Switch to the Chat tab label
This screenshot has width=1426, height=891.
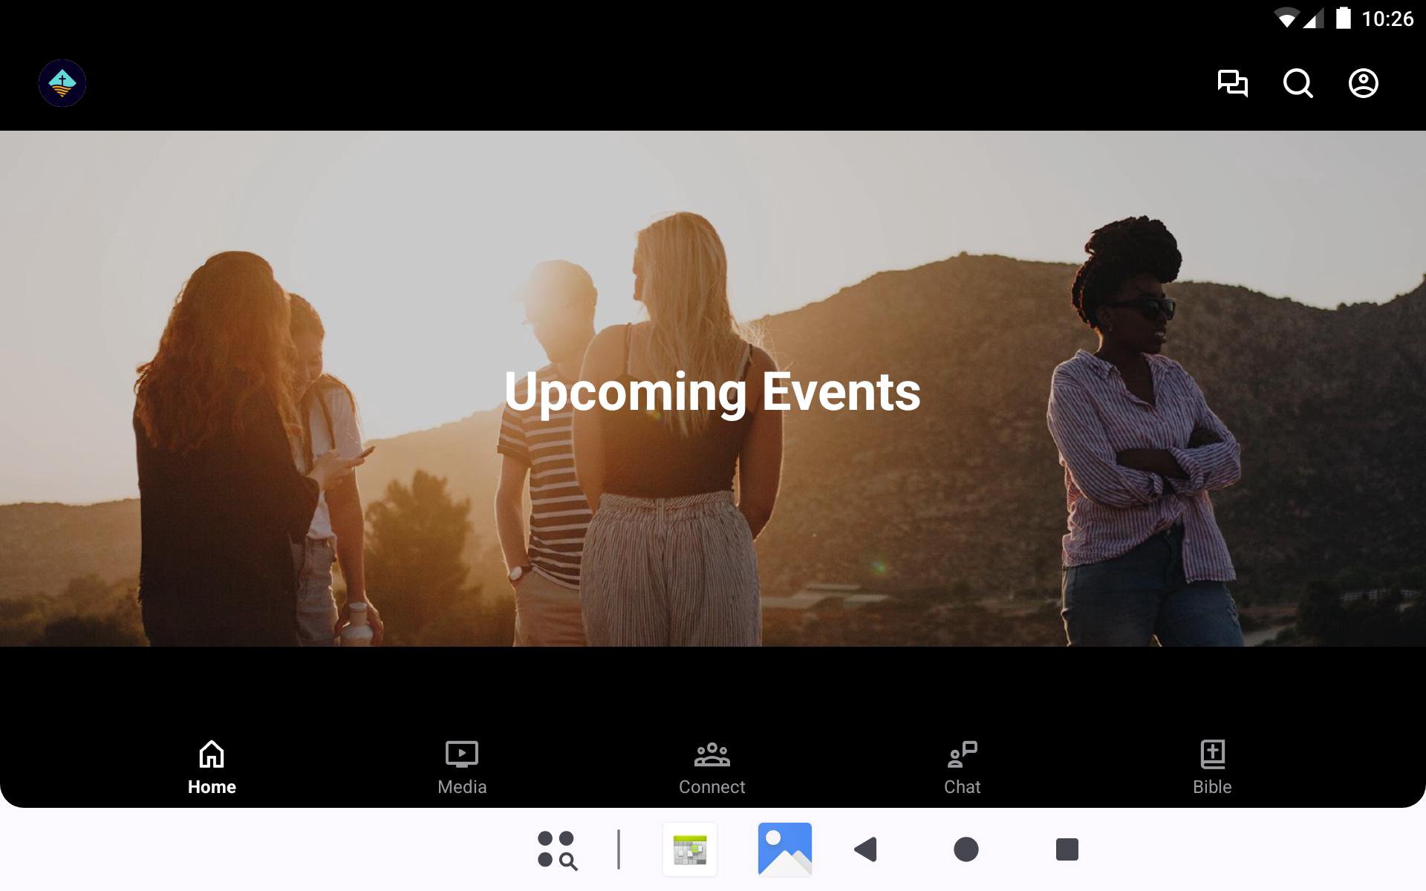tap(962, 787)
